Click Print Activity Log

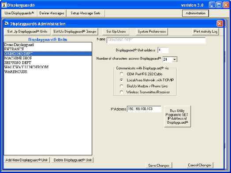click(205, 32)
